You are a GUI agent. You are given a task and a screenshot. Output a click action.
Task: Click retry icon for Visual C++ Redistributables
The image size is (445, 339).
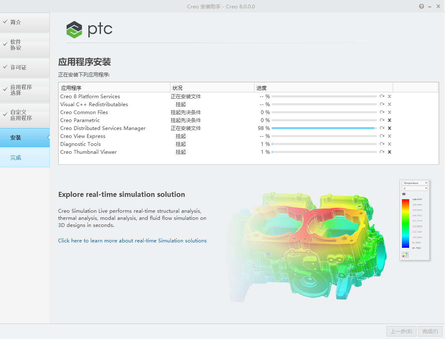(x=382, y=105)
